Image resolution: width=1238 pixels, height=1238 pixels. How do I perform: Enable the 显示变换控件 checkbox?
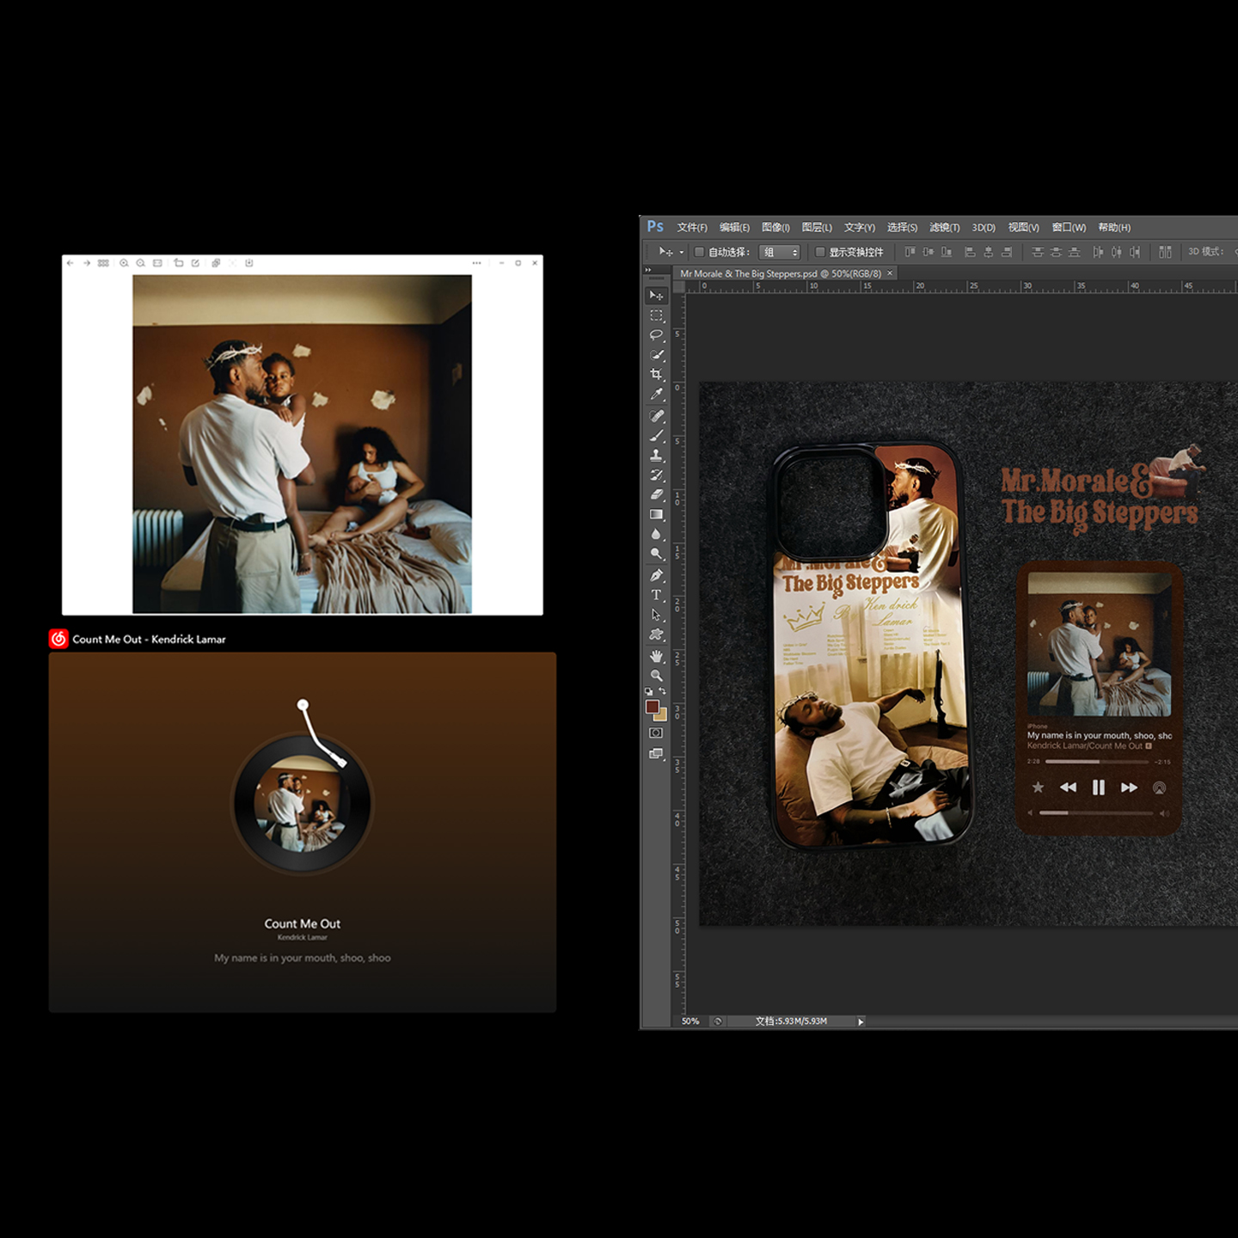click(819, 252)
